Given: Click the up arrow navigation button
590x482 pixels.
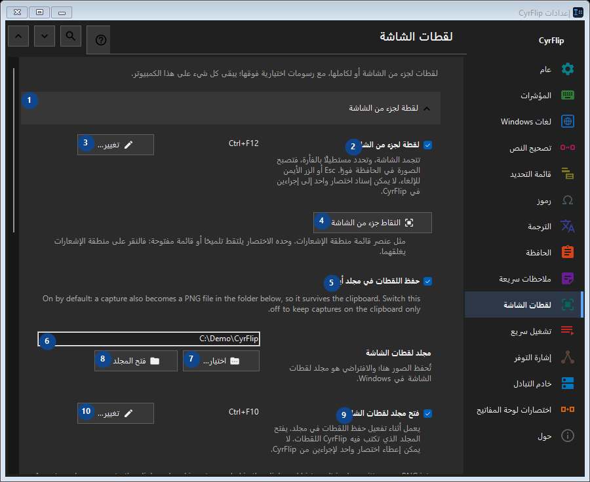Looking at the screenshot, I should (x=18, y=36).
